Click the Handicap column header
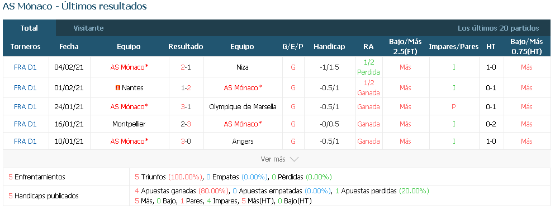This screenshot has width=555, height=210. coord(329,47)
